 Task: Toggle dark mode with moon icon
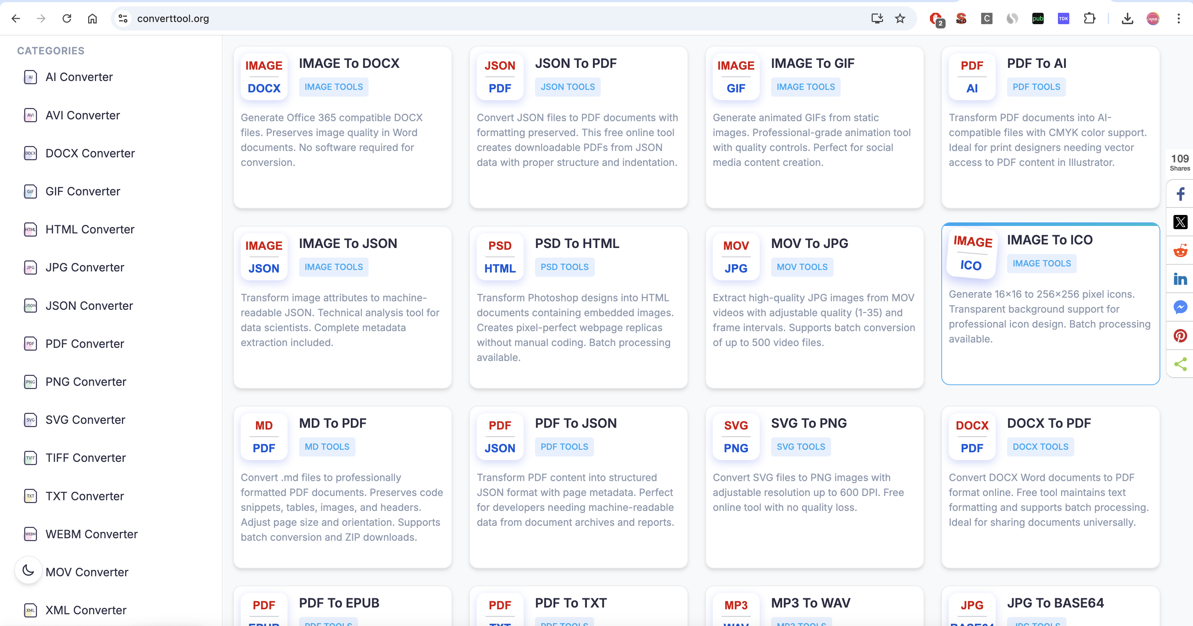[x=28, y=570]
